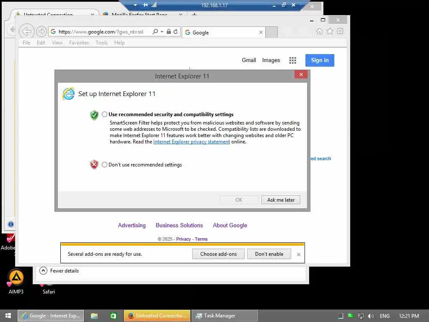Open the Edit menu in IE
Screen dimensions: 429x322
pyautogui.click(x=41, y=43)
